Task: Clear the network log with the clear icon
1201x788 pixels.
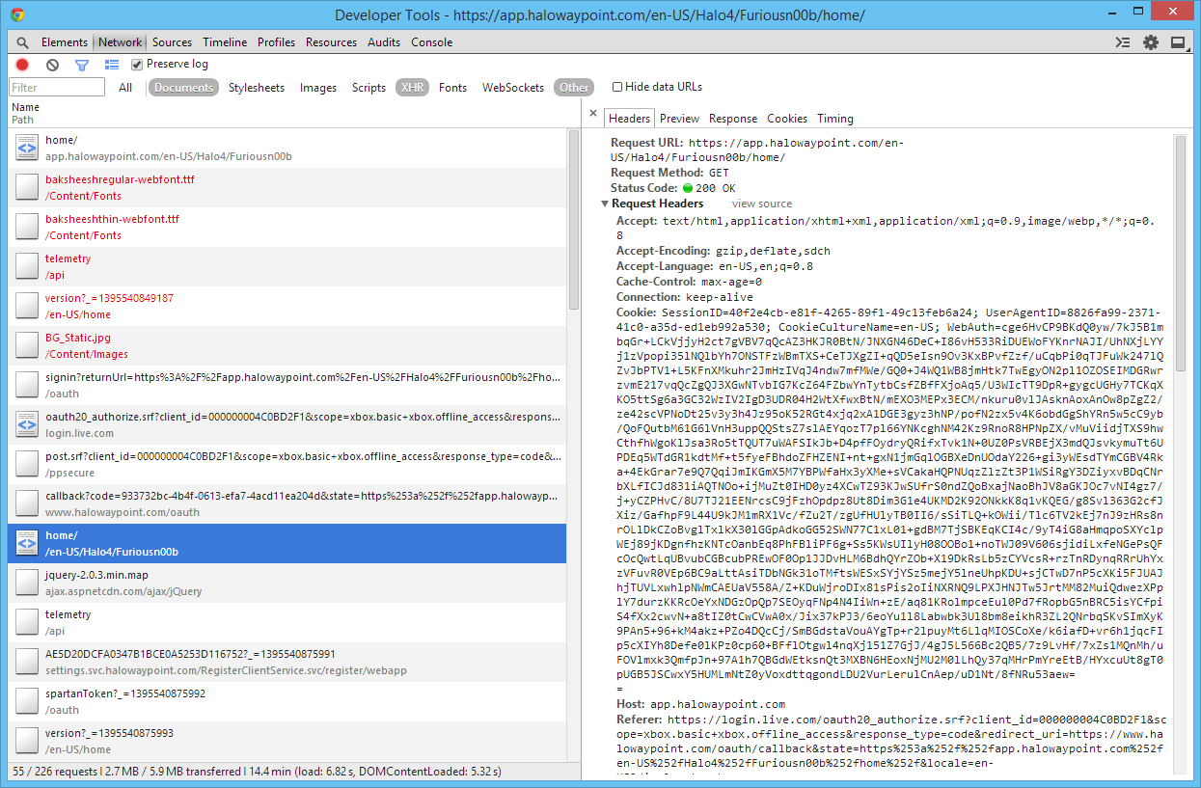Action: tap(52, 65)
